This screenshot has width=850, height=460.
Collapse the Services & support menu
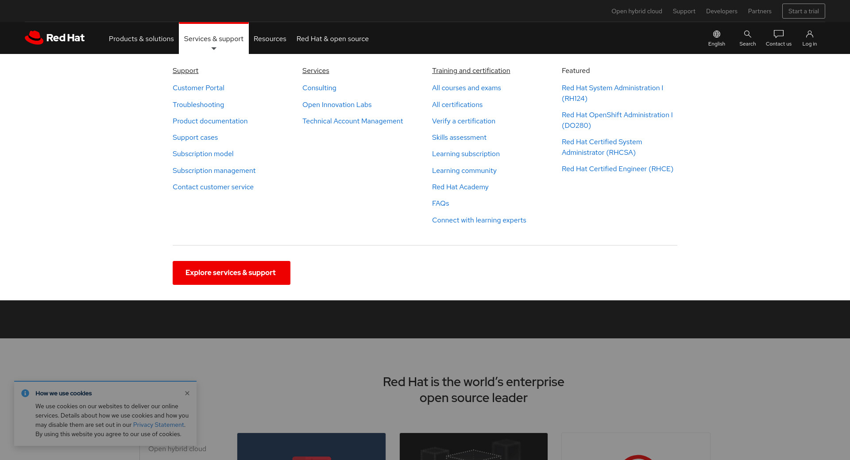213,39
